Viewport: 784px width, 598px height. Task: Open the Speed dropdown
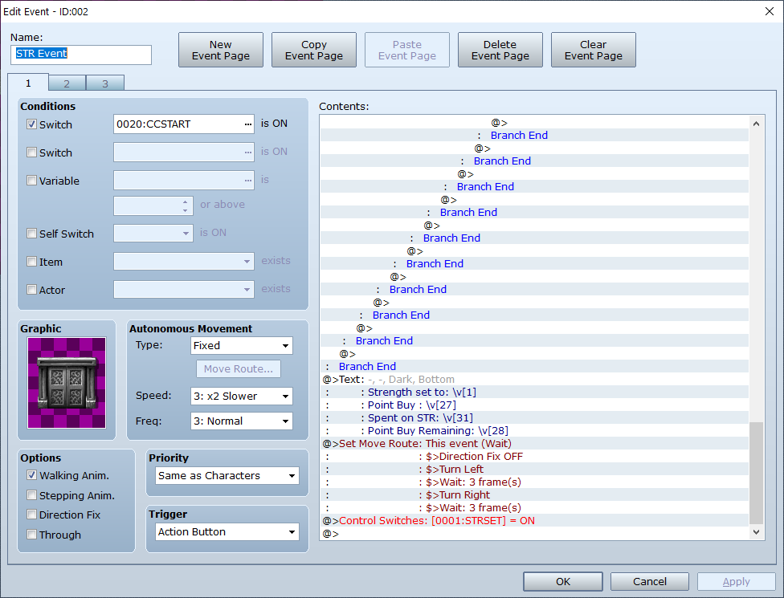click(x=242, y=397)
